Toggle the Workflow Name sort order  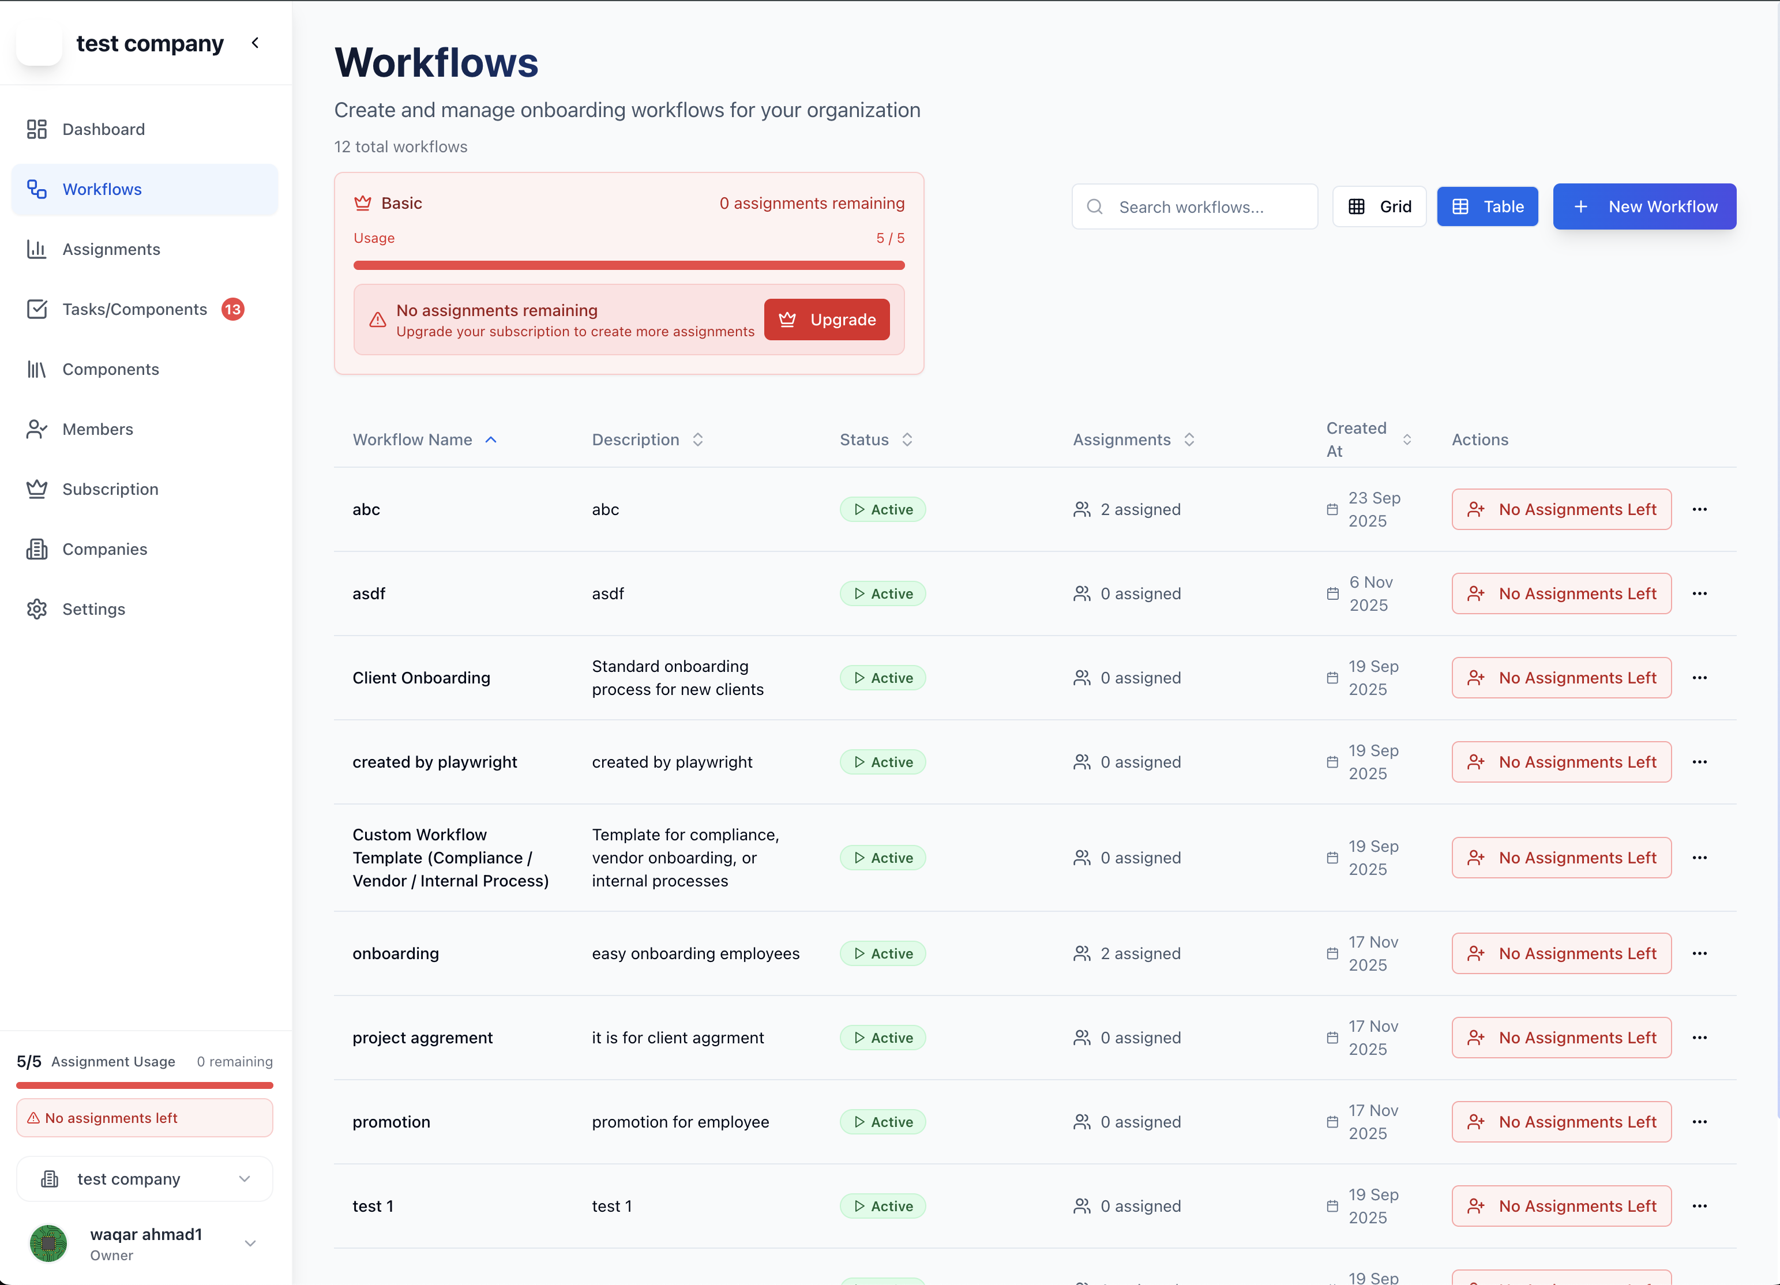(x=491, y=439)
